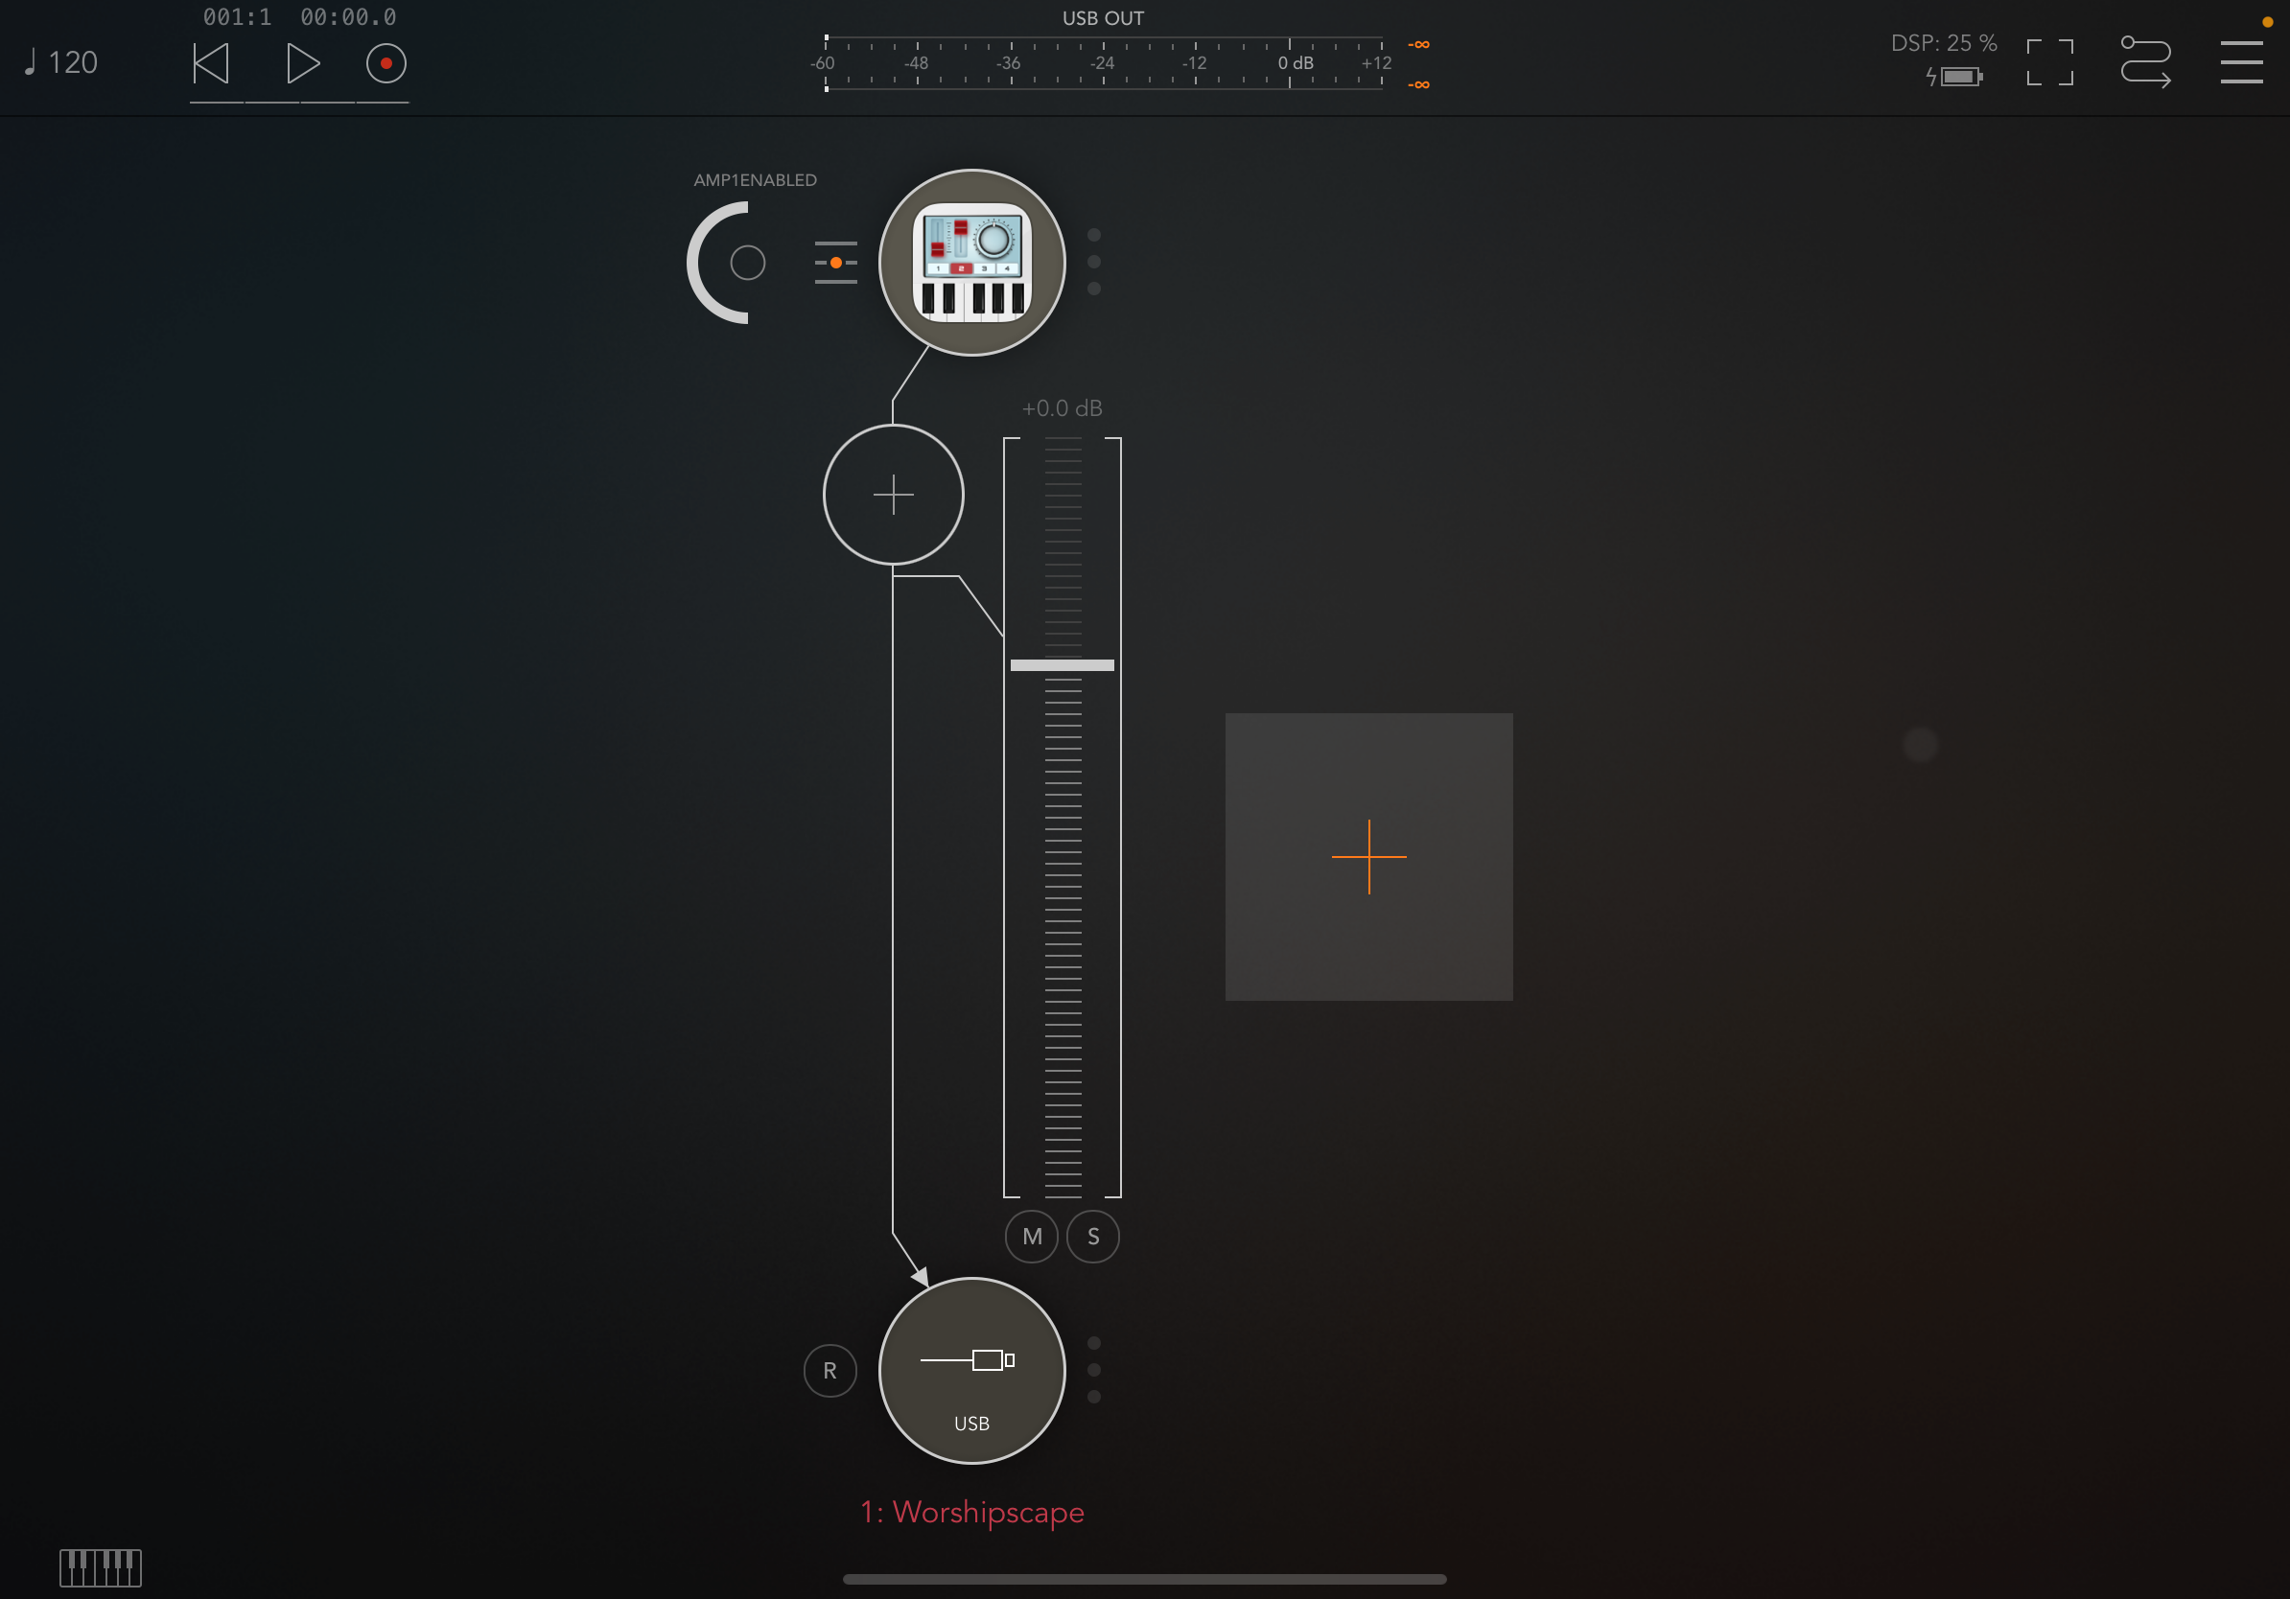Click the battery charging status icon

(1953, 77)
